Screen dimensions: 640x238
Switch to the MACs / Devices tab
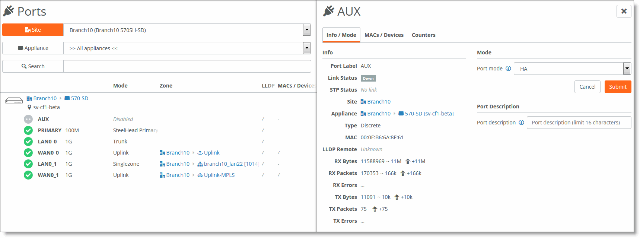pyautogui.click(x=384, y=35)
